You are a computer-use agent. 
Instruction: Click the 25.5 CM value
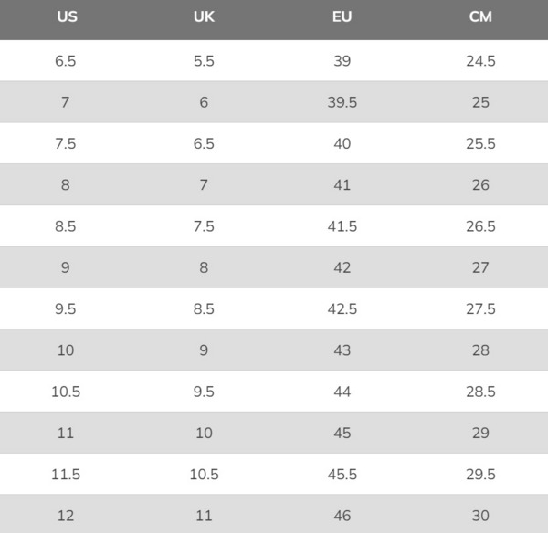(480, 143)
